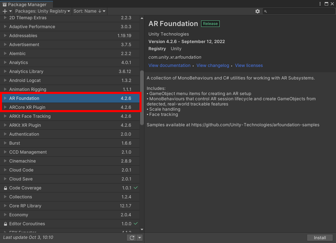
Task: Expand Advertisement package arrow
Action: click(x=5, y=44)
